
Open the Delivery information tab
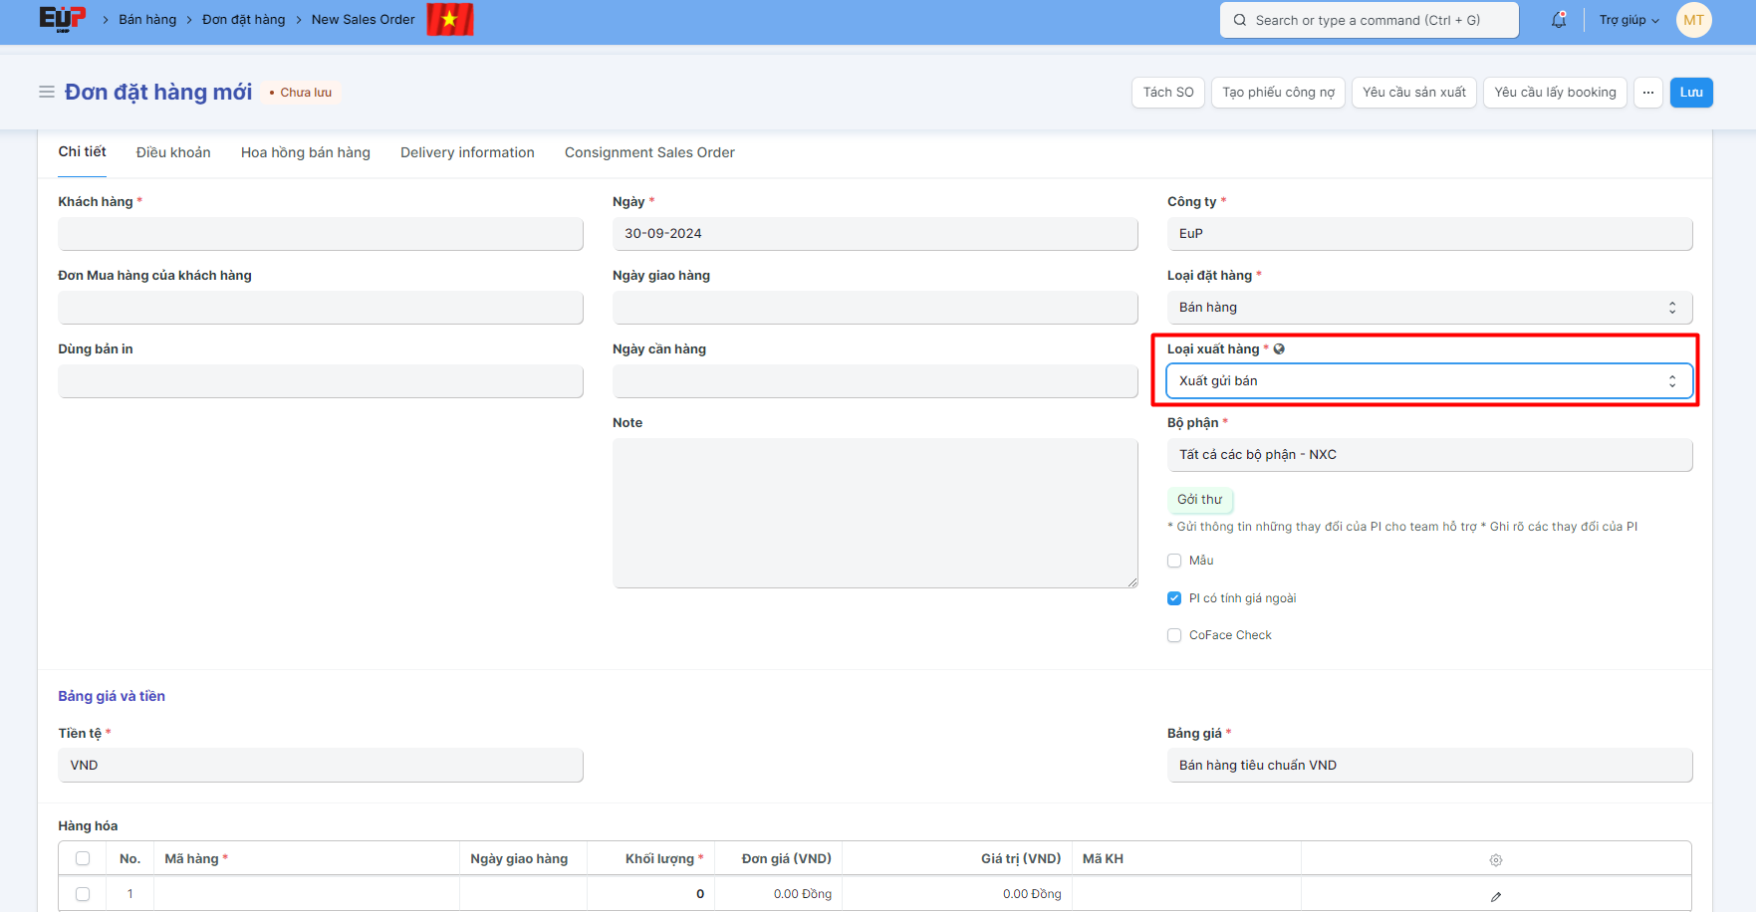tap(467, 152)
